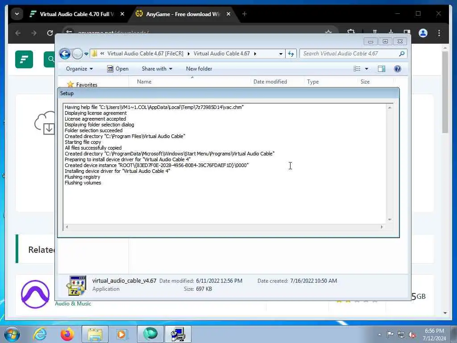Toggle the preview pane icon
This screenshot has height=343, width=457.
(x=382, y=69)
